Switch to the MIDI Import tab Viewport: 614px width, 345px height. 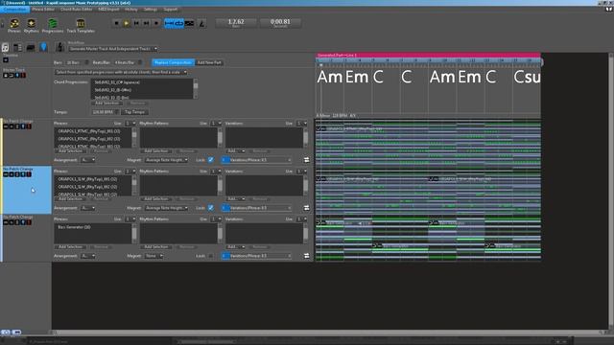(x=108, y=10)
